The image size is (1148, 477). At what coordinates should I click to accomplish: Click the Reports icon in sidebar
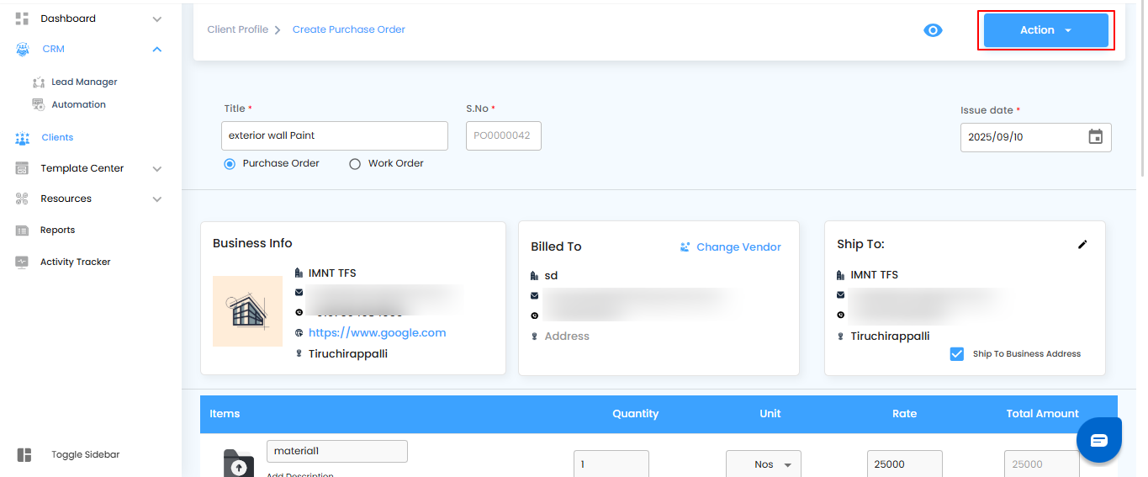[x=23, y=231]
